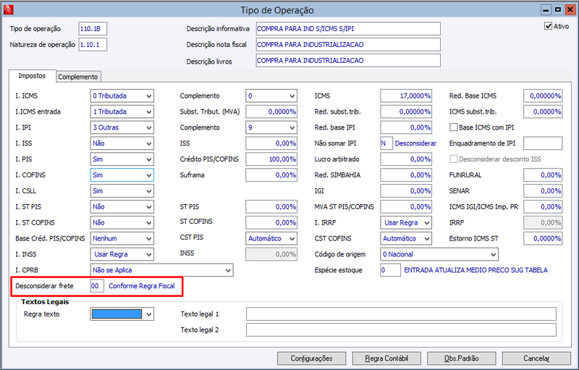Image resolution: width=579 pixels, height=370 pixels.
Task: Expand the I. ST COFINS dropdown
Action: coord(122,223)
